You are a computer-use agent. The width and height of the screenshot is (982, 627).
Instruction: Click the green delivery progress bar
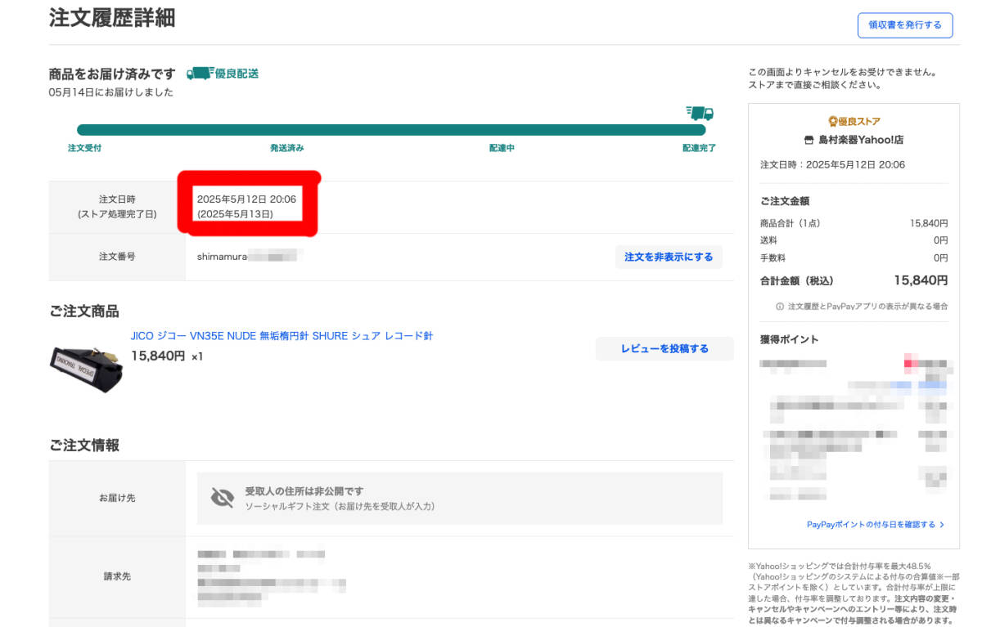tap(391, 130)
